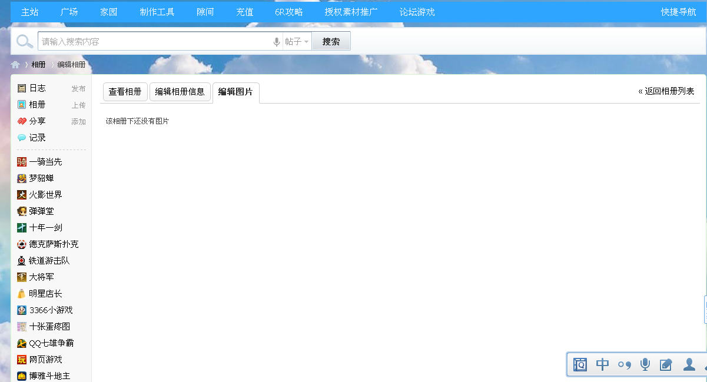The height and width of the screenshot is (382, 707).
Task: Open the 快捷导航 quick navigation menu
Action: (678, 12)
